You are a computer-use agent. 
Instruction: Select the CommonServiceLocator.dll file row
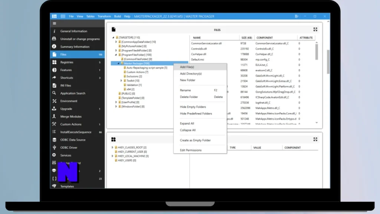pyautogui.click(x=253, y=43)
